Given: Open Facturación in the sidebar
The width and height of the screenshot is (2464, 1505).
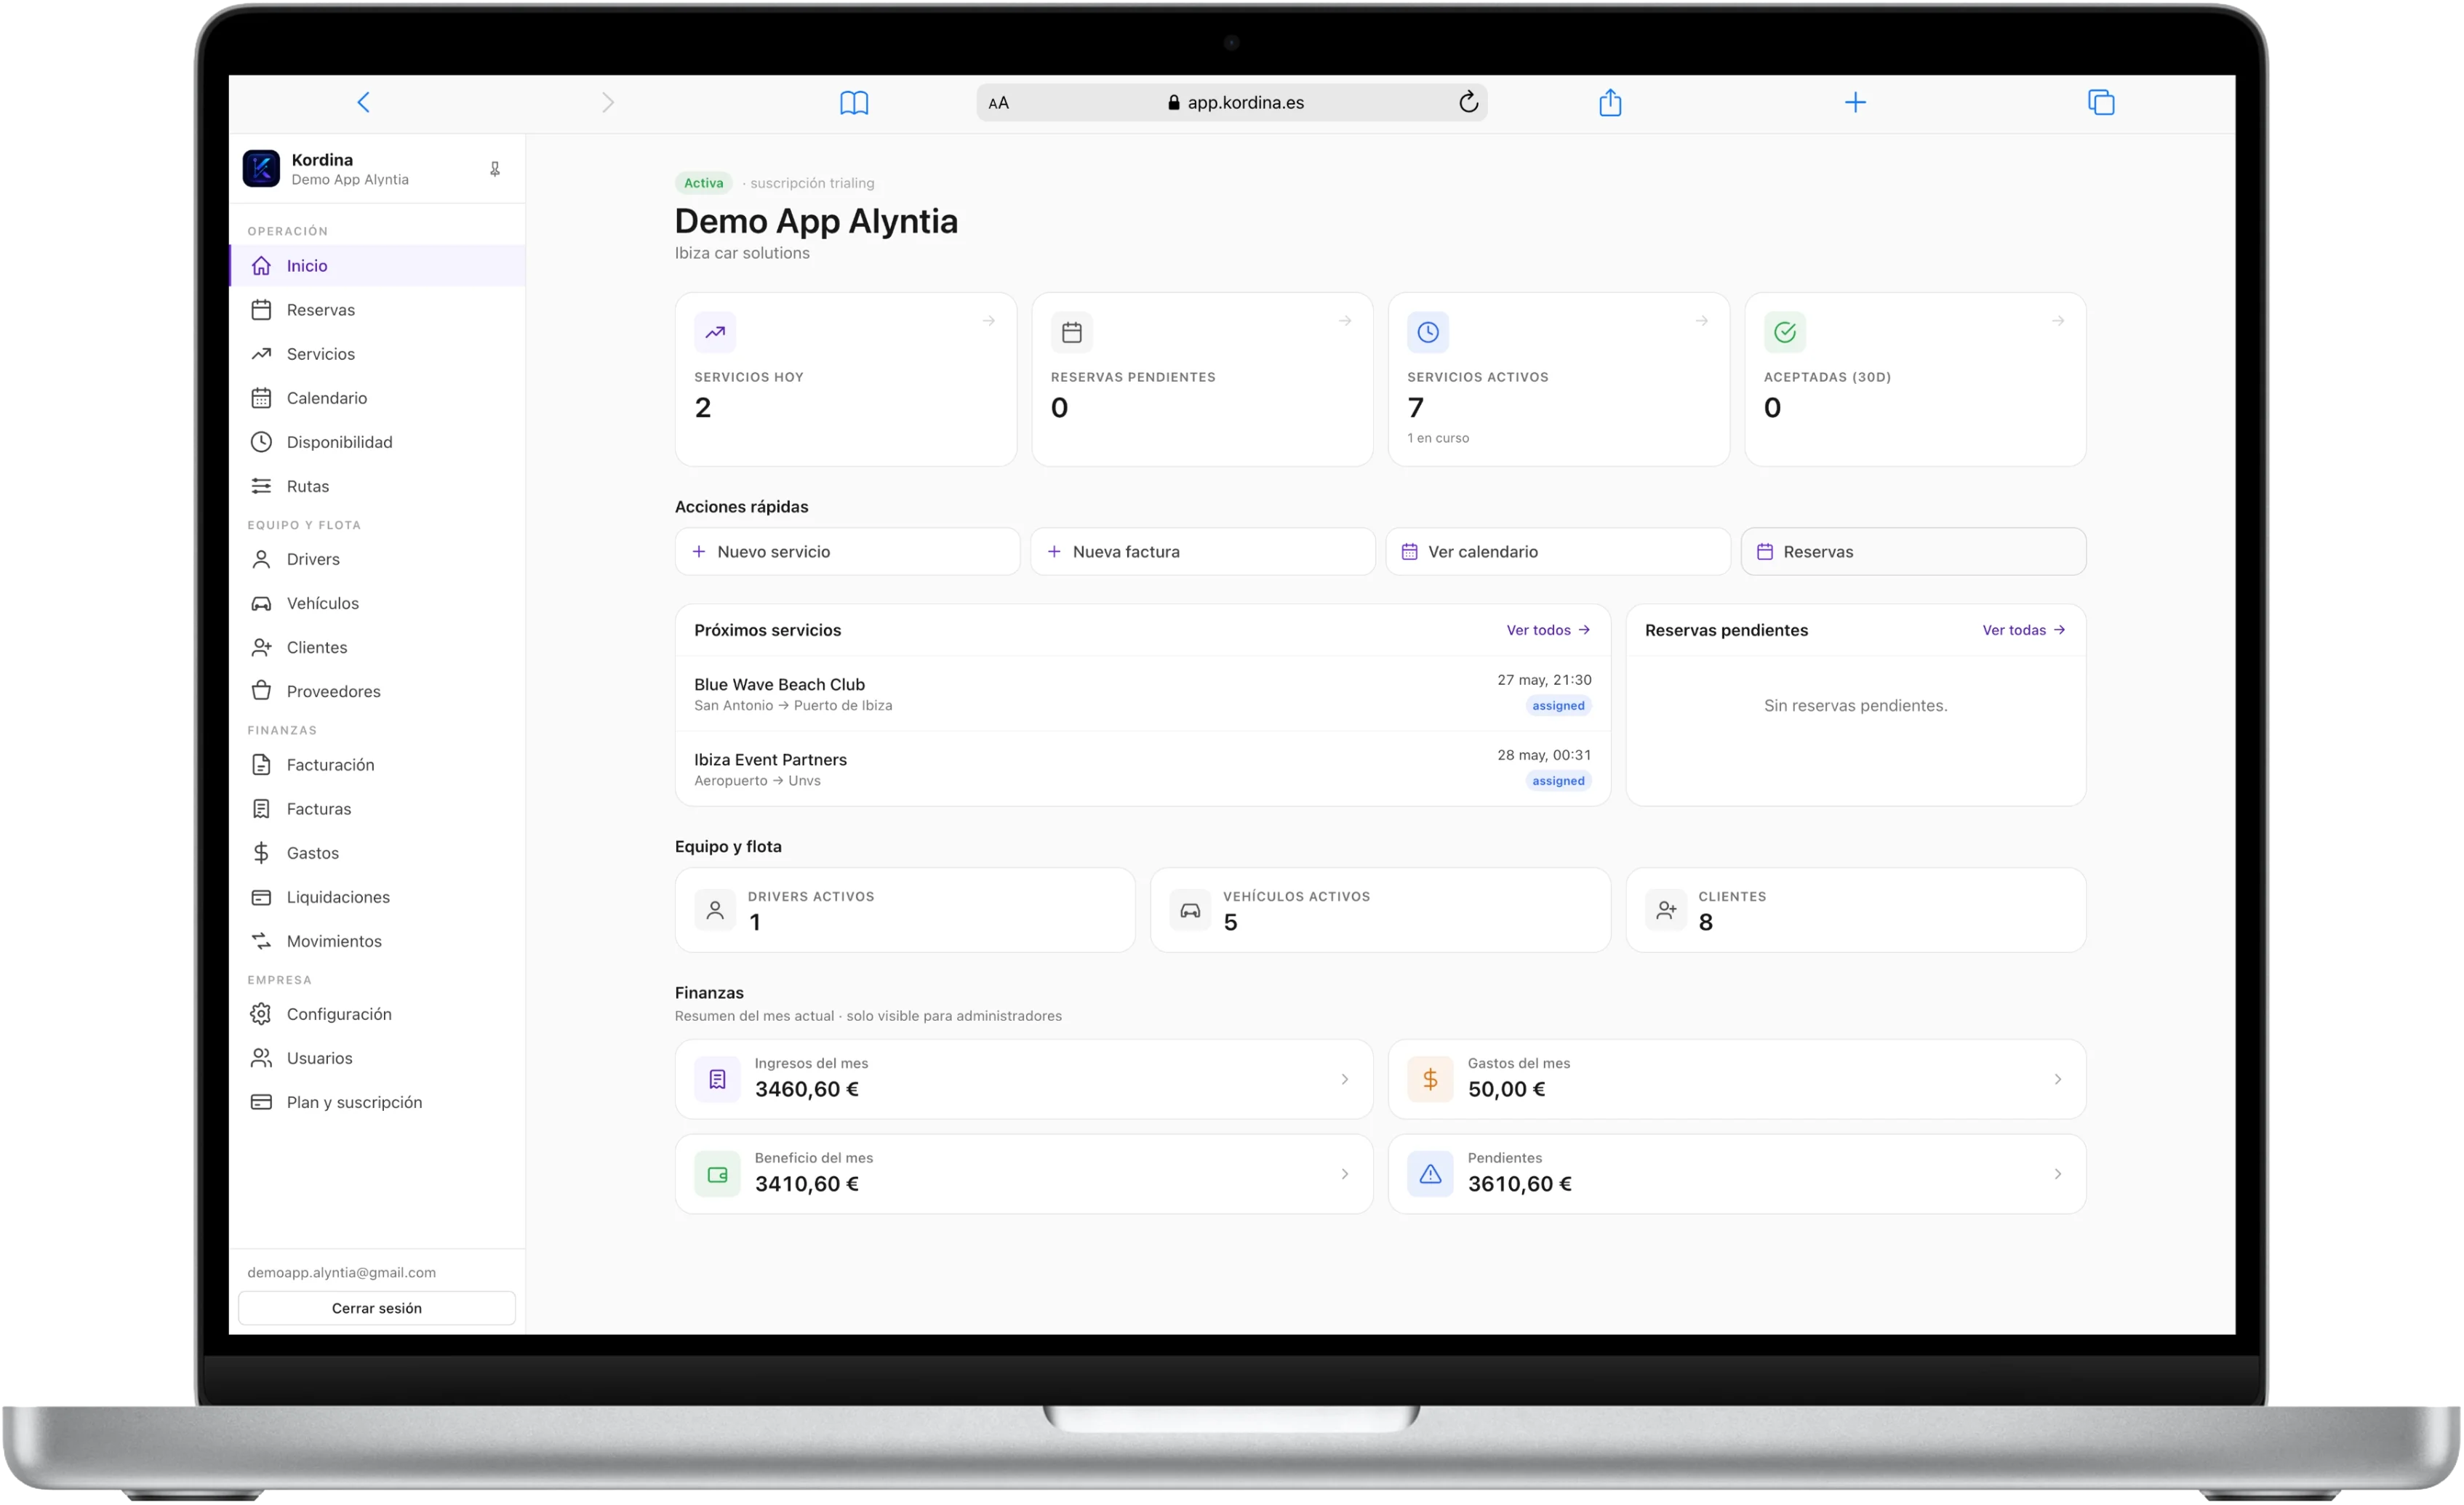Looking at the screenshot, I should pos(377,765).
